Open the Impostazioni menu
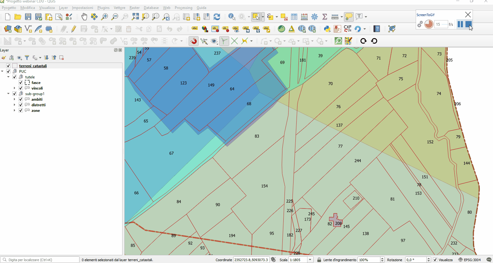493x263 pixels. click(83, 8)
